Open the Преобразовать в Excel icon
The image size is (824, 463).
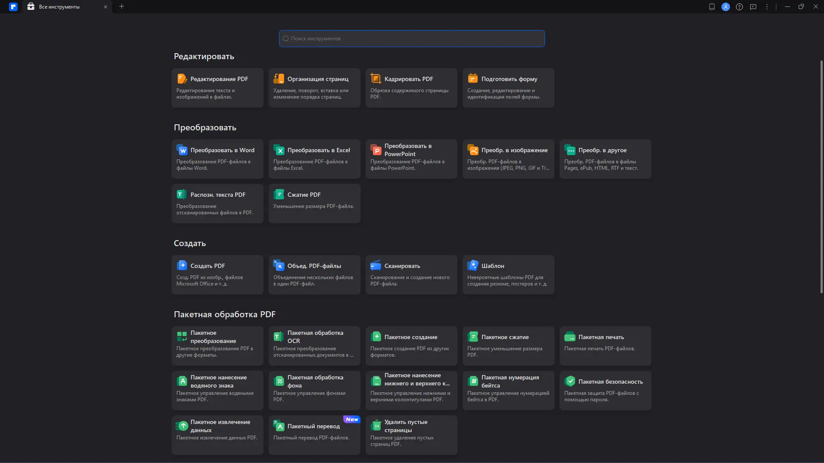click(x=279, y=150)
